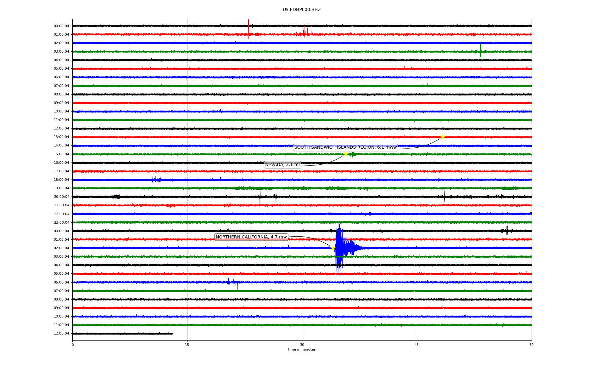Click the 60 tick on the minutes axis
This screenshot has width=604, height=378.
(x=531, y=345)
